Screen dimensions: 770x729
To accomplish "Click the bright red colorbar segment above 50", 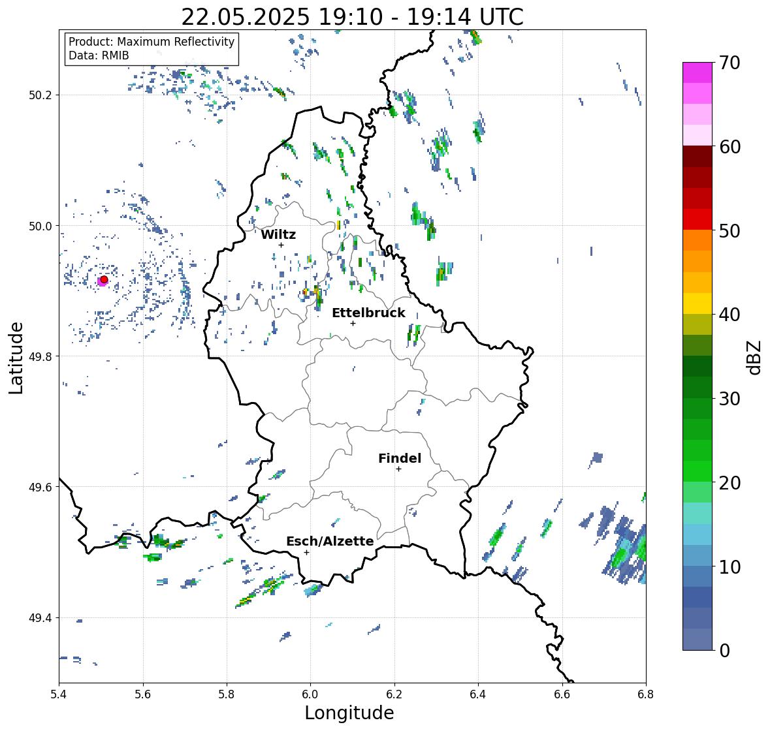I will click(698, 219).
